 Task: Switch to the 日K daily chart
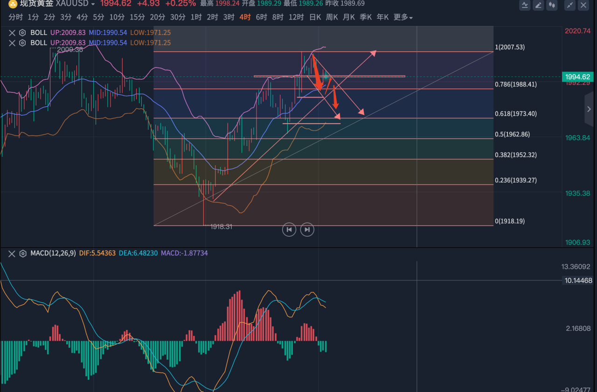[315, 17]
